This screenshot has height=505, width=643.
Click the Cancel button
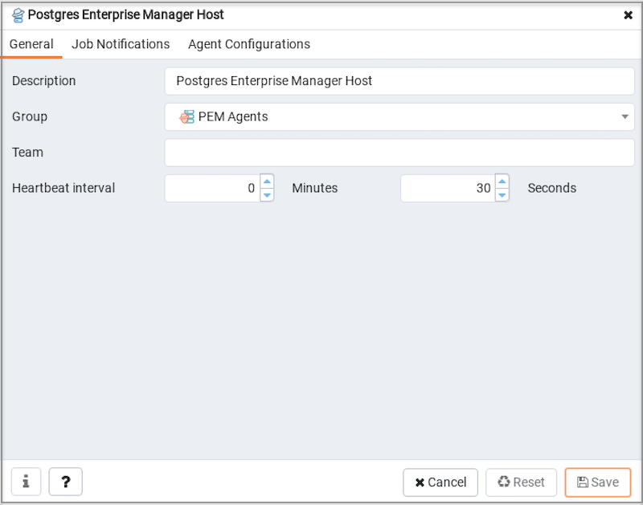440,483
